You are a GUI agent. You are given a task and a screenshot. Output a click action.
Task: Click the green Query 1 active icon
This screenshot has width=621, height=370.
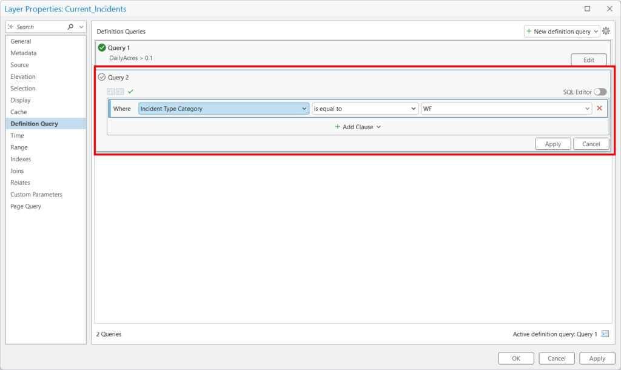(x=102, y=47)
